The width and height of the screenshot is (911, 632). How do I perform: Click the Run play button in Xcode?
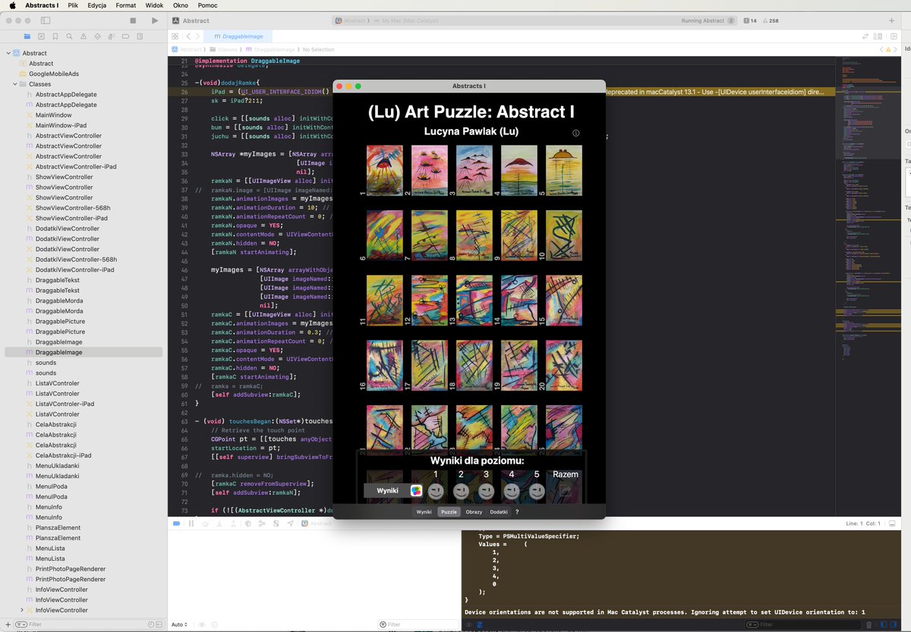(155, 20)
